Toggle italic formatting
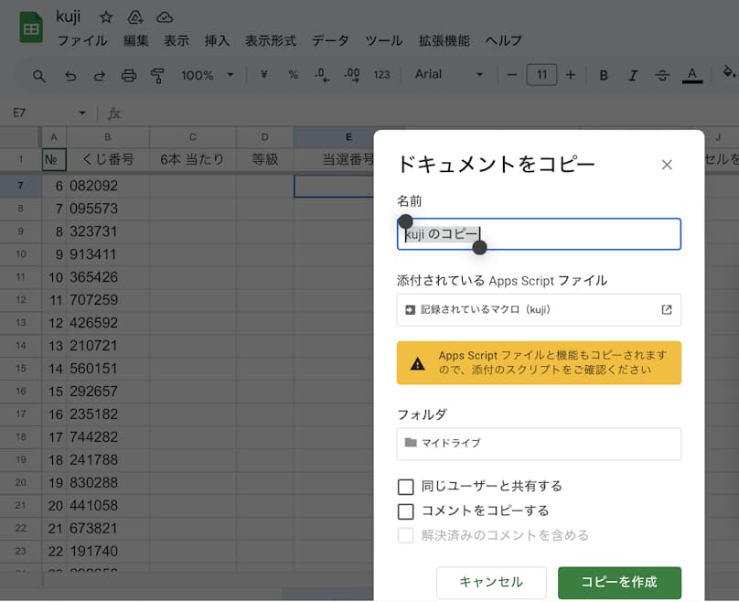This screenshot has height=602, width=739. tap(633, 75)
